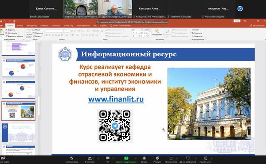Select Елена Соколовская participant tile
Image resolution: width=266 pixels, height=164 pixels.
point(46,9)
